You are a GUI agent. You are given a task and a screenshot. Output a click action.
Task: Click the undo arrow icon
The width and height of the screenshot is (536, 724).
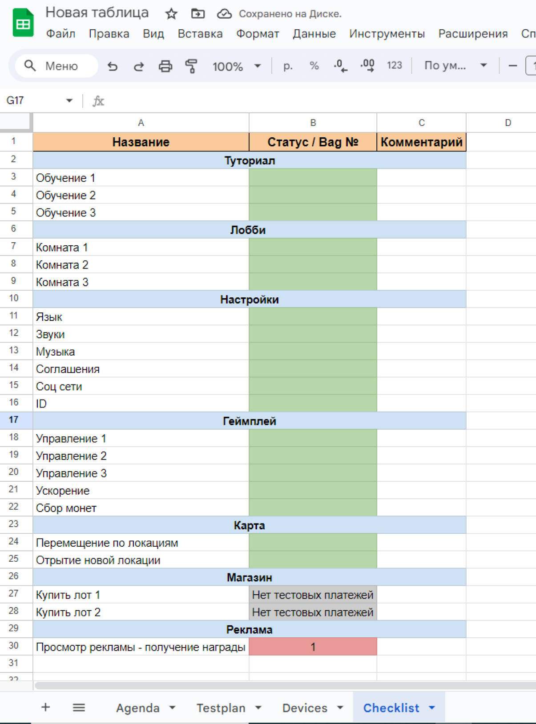click(x=113, y=67)
